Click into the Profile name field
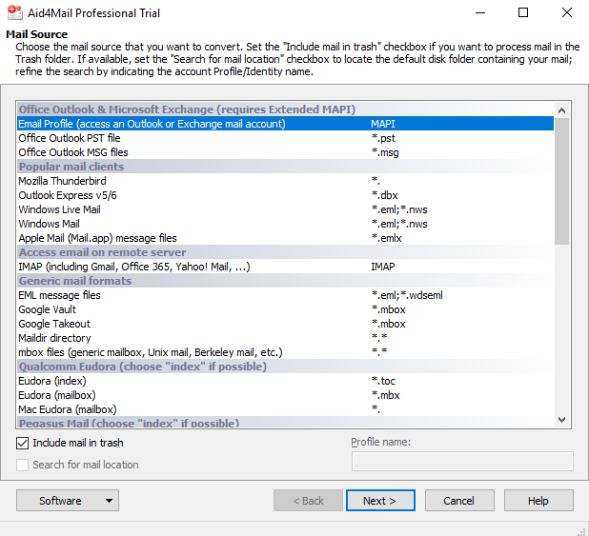The image size is (589, 536). pos(462,462)
